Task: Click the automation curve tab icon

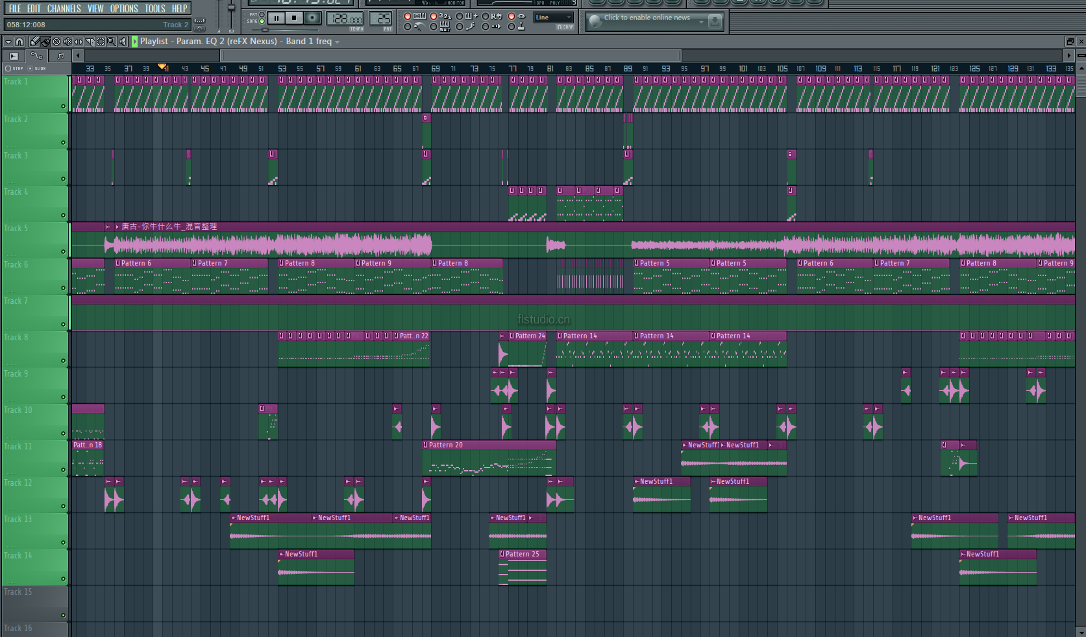Action: tap(36, 55)
